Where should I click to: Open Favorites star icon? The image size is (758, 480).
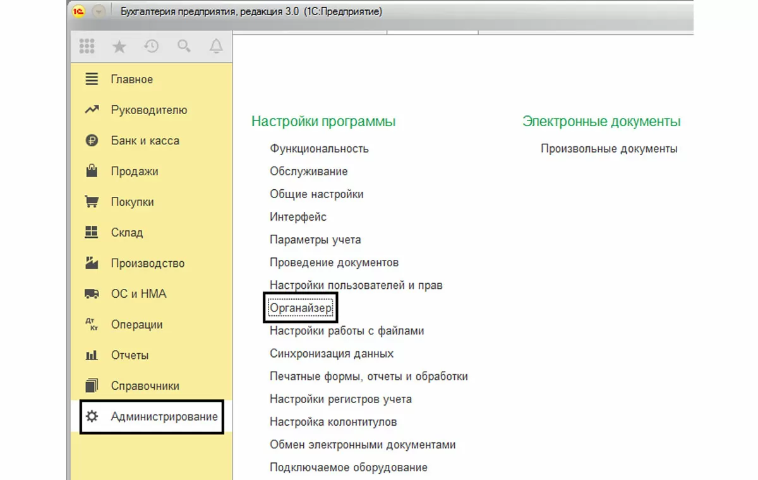tap(119, 46)
